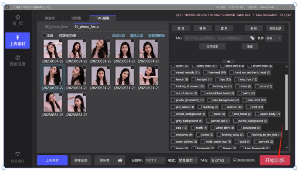Click the folder icon next to 预处理
The image size is (301, 172).
point(120,160)
